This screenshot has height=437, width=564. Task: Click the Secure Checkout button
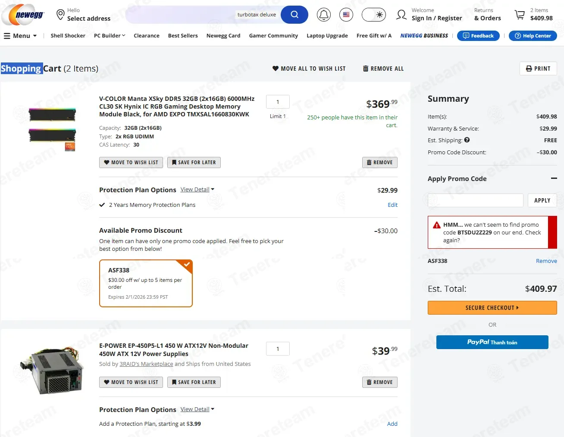click(x=492, y=308)
